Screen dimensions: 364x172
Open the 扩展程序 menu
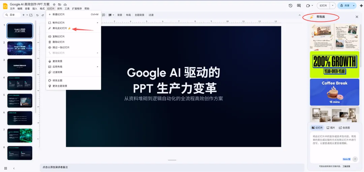pos(77,8)
